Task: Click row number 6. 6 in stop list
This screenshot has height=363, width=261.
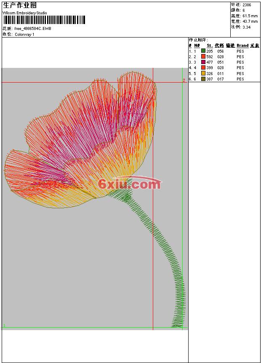Action: [x=192, y=79]
